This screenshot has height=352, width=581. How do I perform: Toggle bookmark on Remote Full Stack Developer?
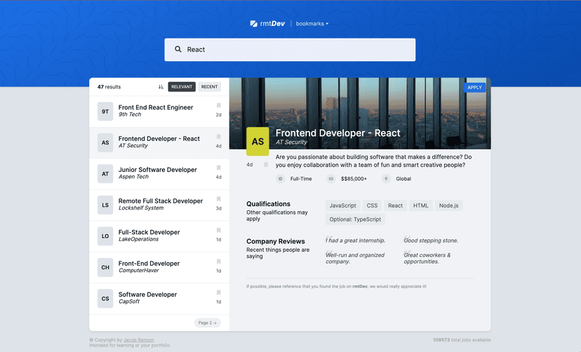pos(218,199)
